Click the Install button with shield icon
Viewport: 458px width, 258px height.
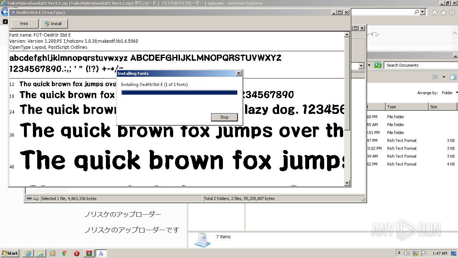coord(54,24)
